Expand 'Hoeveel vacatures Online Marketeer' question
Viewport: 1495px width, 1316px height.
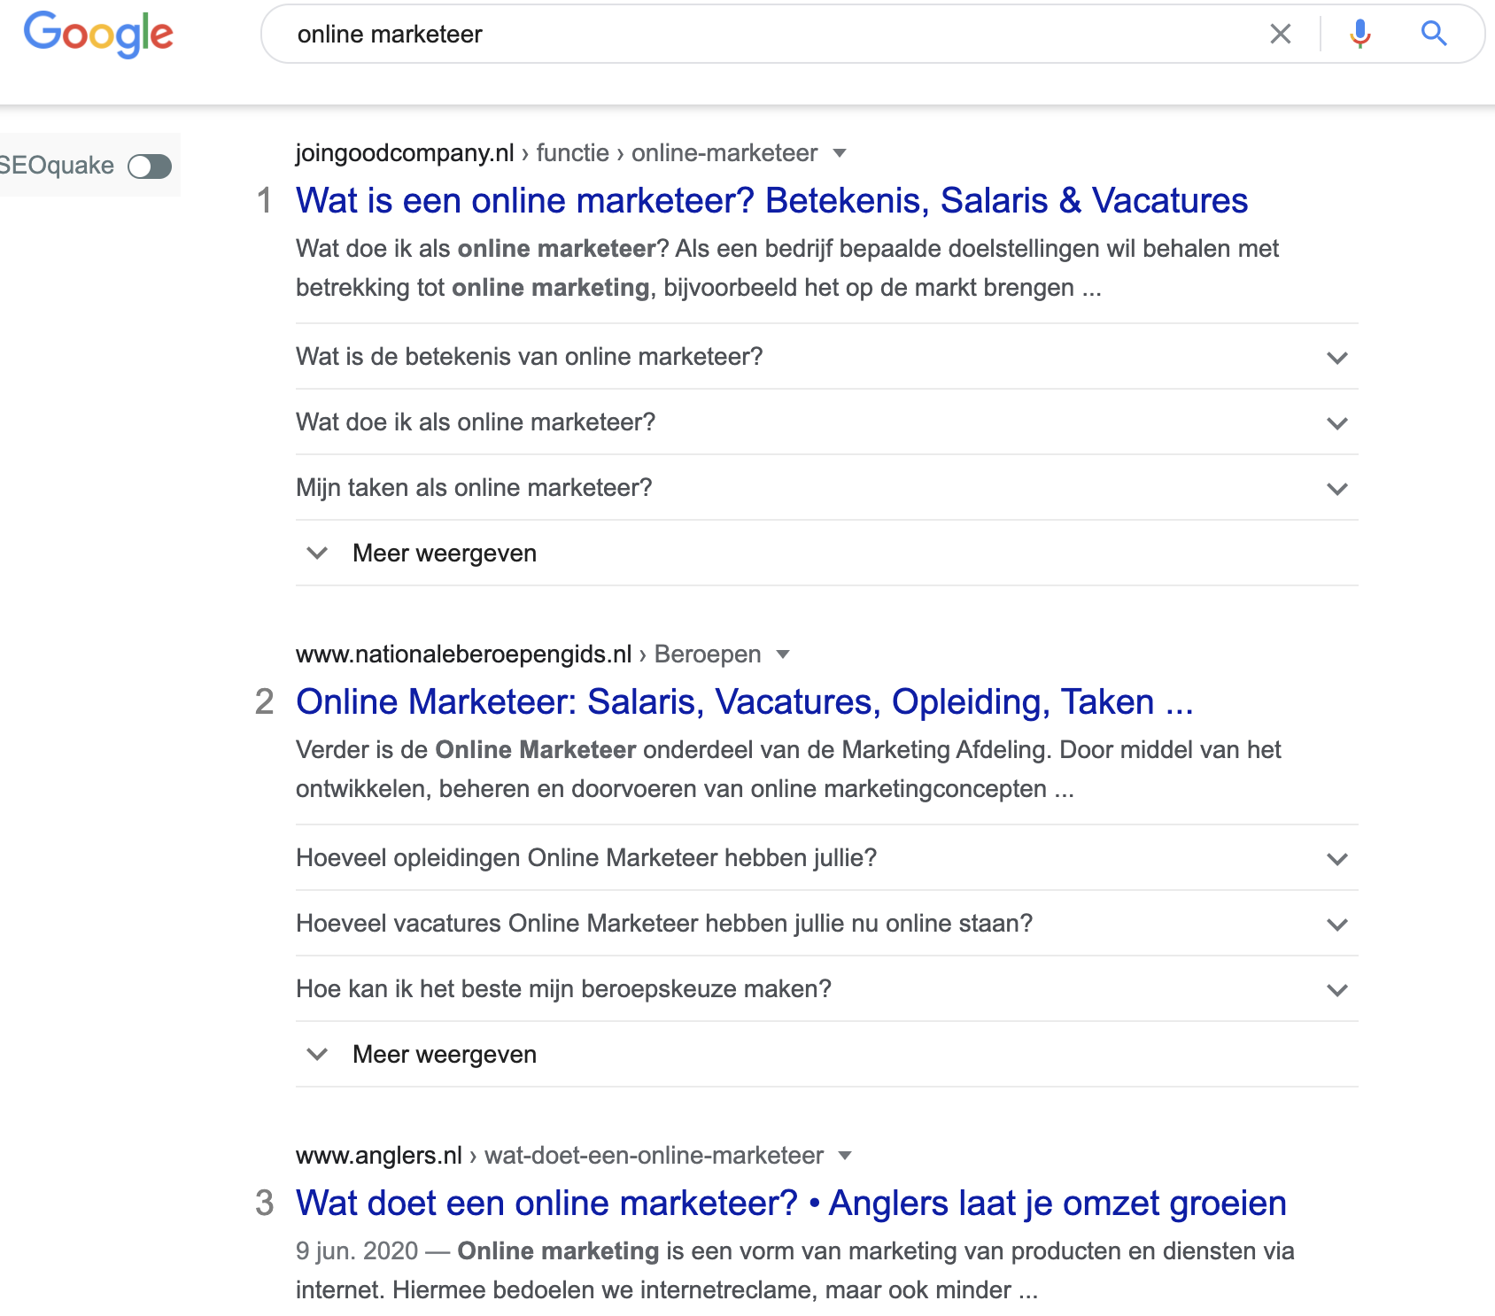tap(826, 924)
